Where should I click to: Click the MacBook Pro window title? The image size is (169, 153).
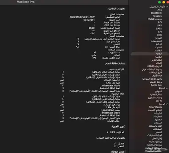26,2
